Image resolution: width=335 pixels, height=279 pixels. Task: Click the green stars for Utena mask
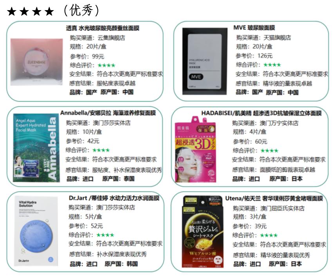click(269, 235)
